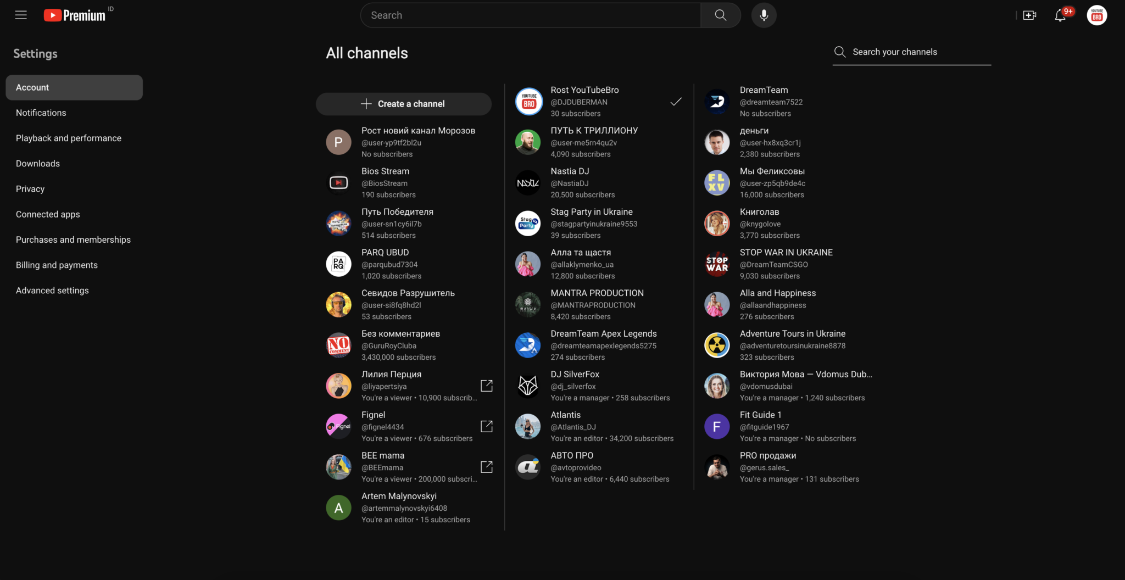Select the Rost YouTubeBro checkmark
The image size is (1125, 580).
click(676, 102)
